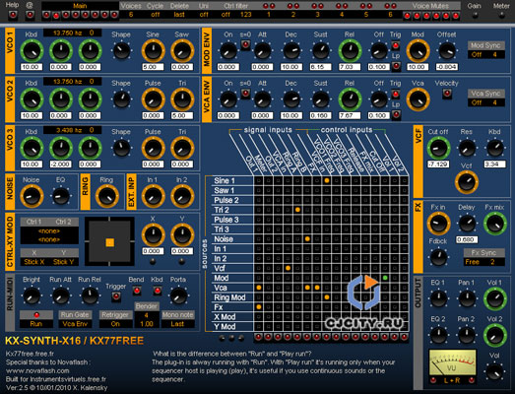The image size is (515, 394).
Task: Toggle the Velocity LED button
Action: (x=447, y=94)
